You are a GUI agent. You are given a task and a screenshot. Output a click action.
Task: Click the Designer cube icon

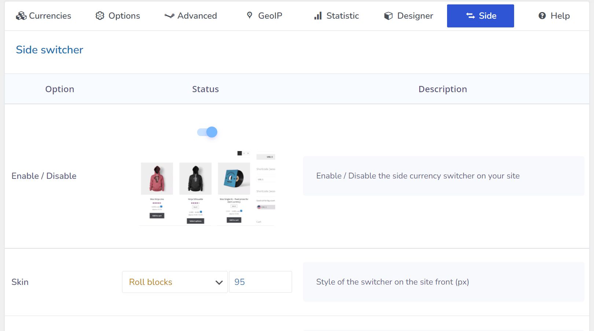point(388,16)
